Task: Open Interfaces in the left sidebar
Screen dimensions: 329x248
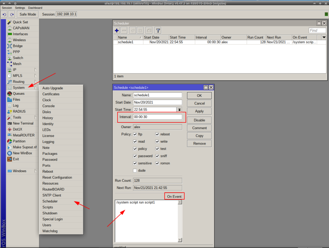Action: coord(20,34)
